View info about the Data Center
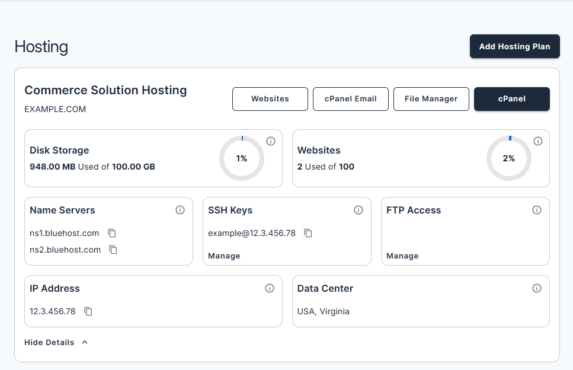 click(x=537, y=288)
